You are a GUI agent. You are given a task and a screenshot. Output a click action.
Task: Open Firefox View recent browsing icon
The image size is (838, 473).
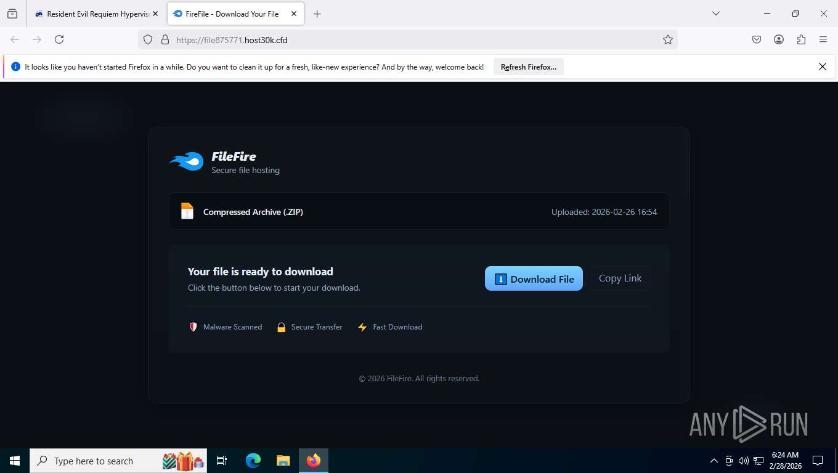tap(12, 14)
